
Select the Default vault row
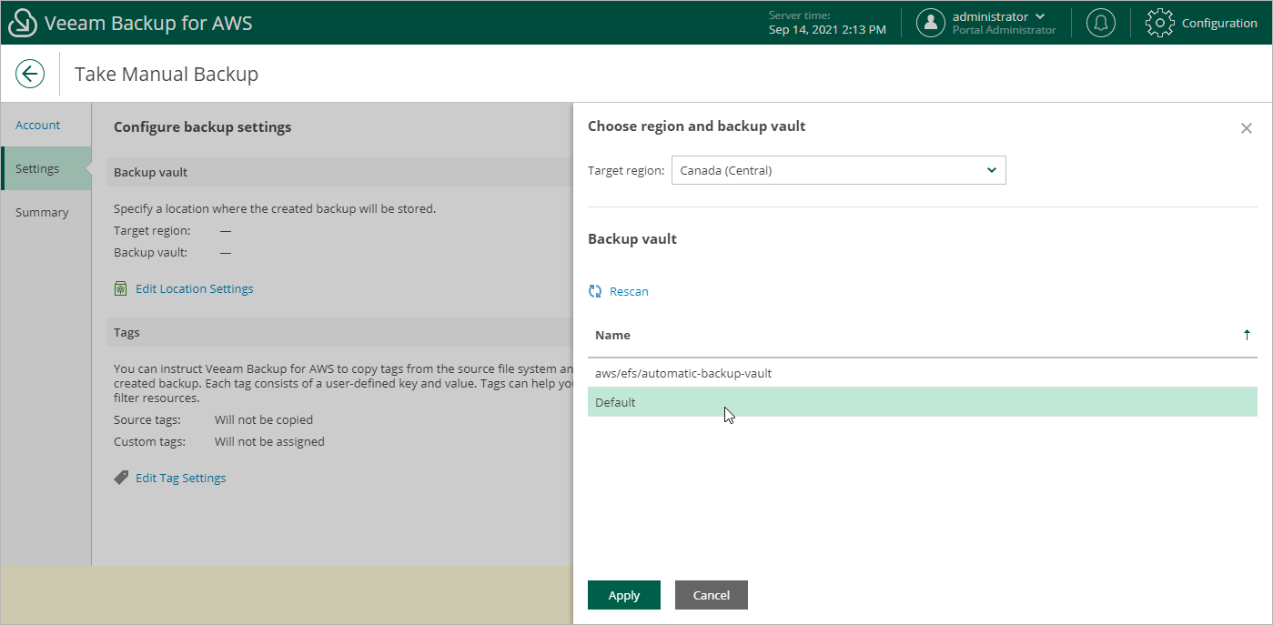pos(923,402)
